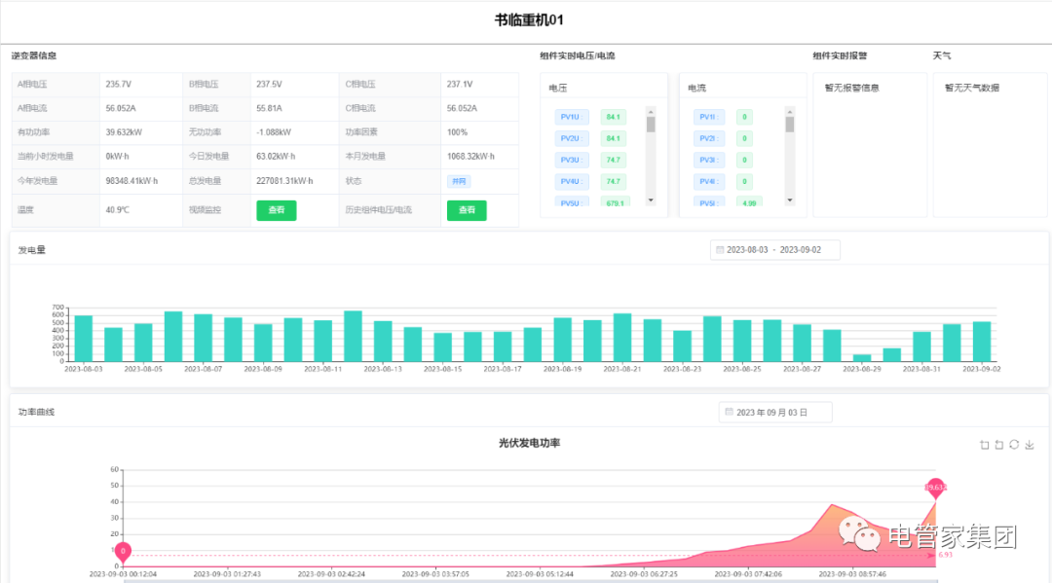Click the save chart as image icon
The image size is (1052, 583).
coord(1030,445)
